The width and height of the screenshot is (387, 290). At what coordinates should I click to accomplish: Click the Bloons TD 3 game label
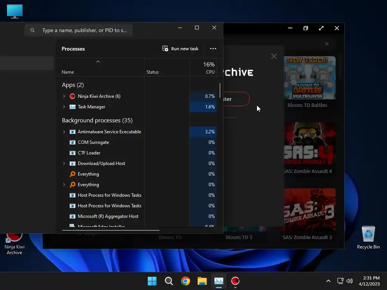pyautogui.click(x=239, y=237)
